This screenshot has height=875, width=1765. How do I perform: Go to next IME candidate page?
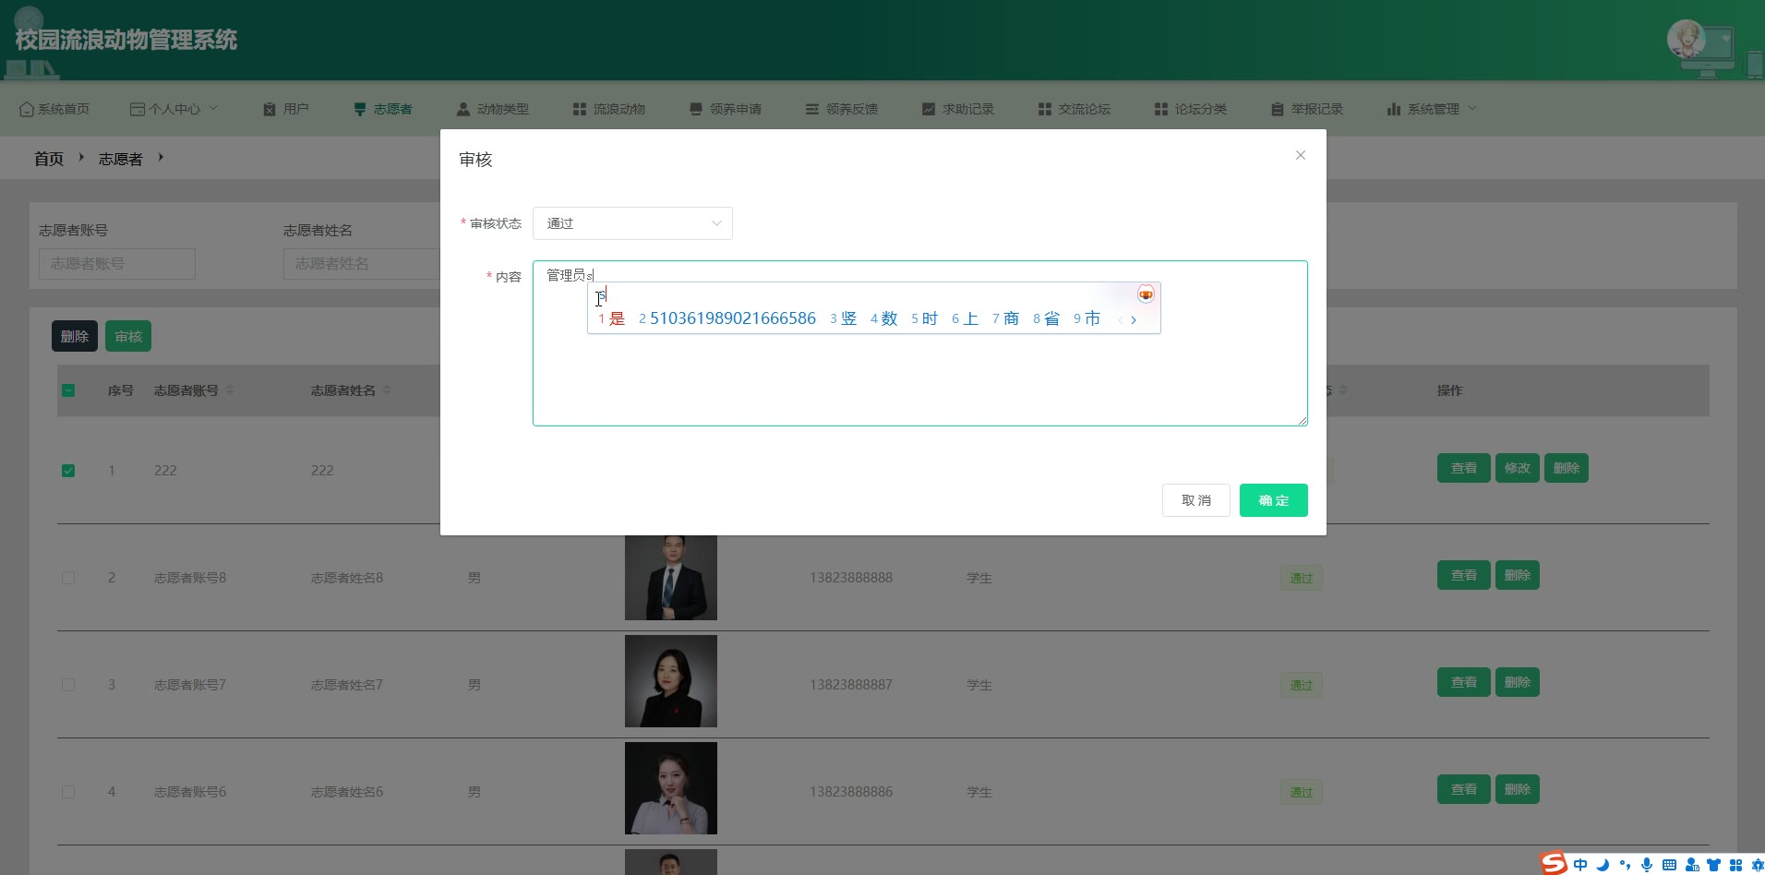[x=1134, y=319]
